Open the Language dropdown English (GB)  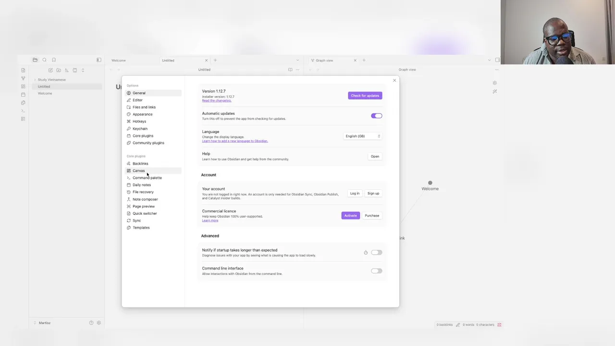point(363,136)
